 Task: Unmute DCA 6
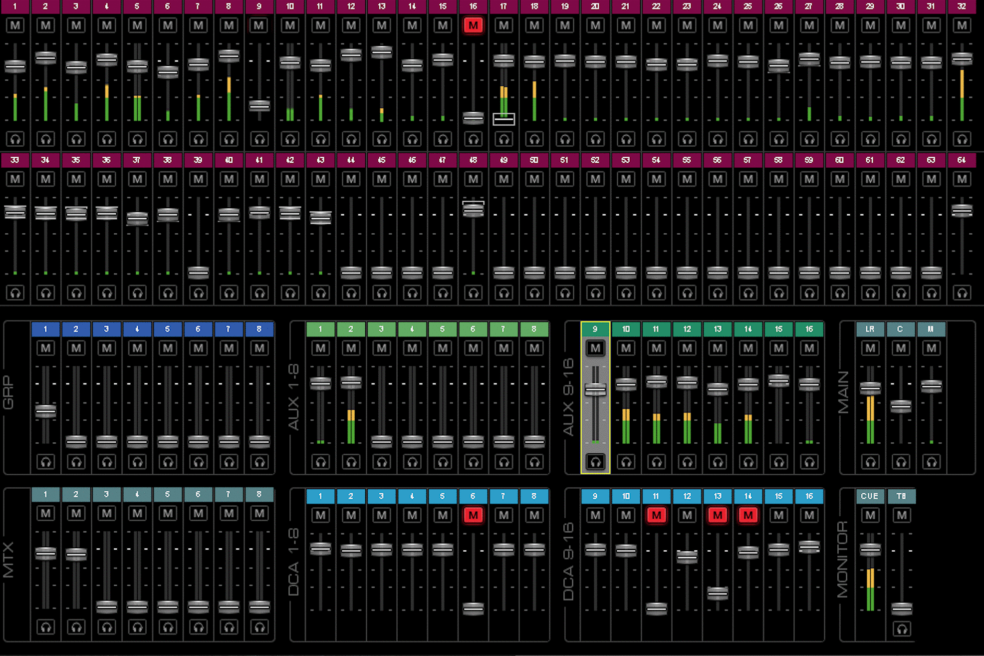tap(473, 515)
